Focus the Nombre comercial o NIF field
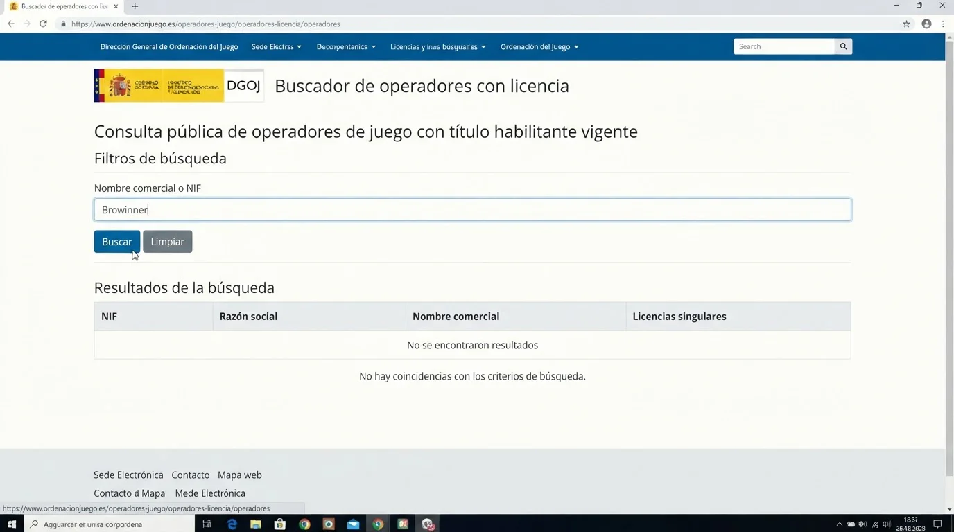The width and height of the screenshot is (954, 532). pos(472,210)
